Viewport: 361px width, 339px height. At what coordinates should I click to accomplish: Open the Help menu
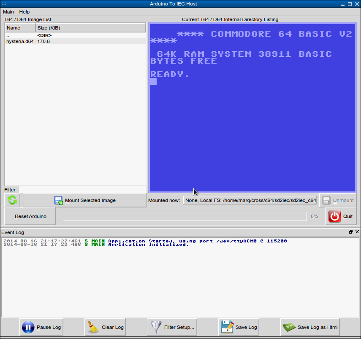[x=24, y=12]
